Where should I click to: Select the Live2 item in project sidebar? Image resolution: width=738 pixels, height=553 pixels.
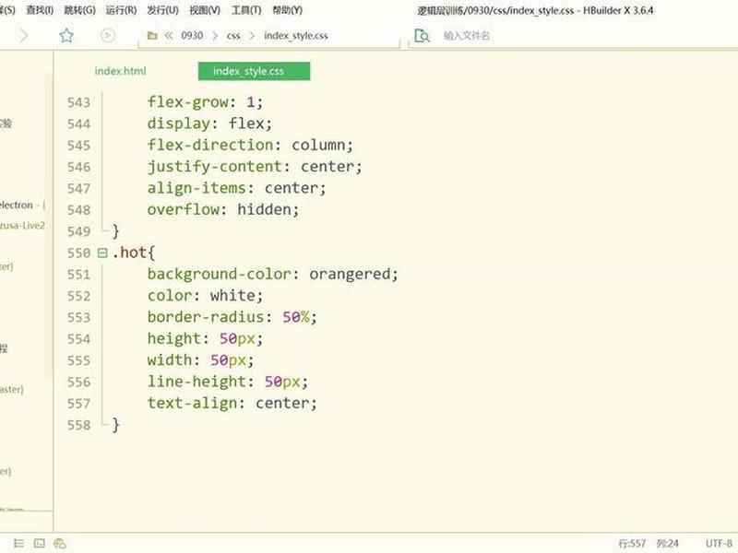click(22, 225)
